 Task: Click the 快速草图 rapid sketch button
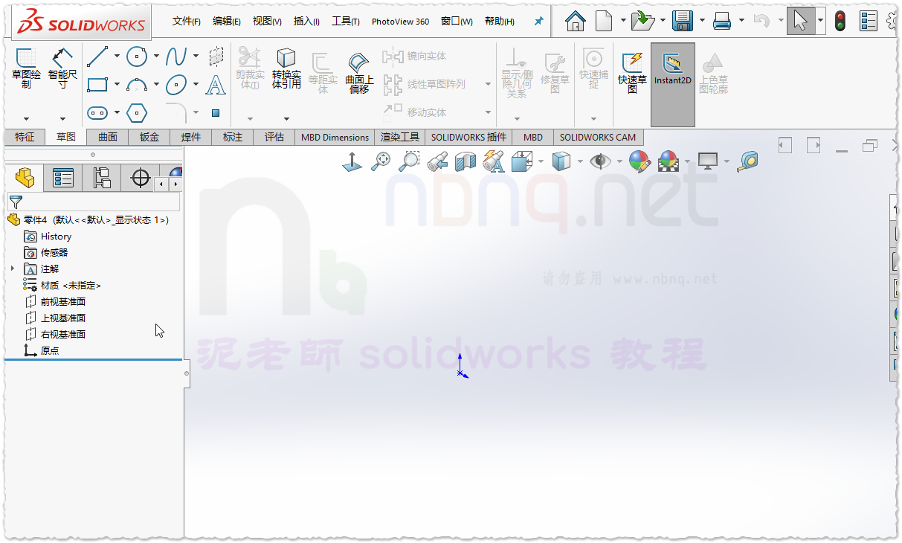[x=632, y=71]
